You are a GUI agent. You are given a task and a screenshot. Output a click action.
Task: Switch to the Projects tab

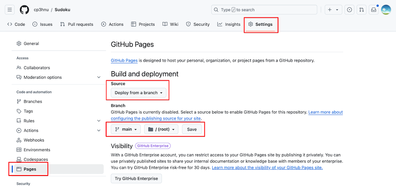pos(143,24)
